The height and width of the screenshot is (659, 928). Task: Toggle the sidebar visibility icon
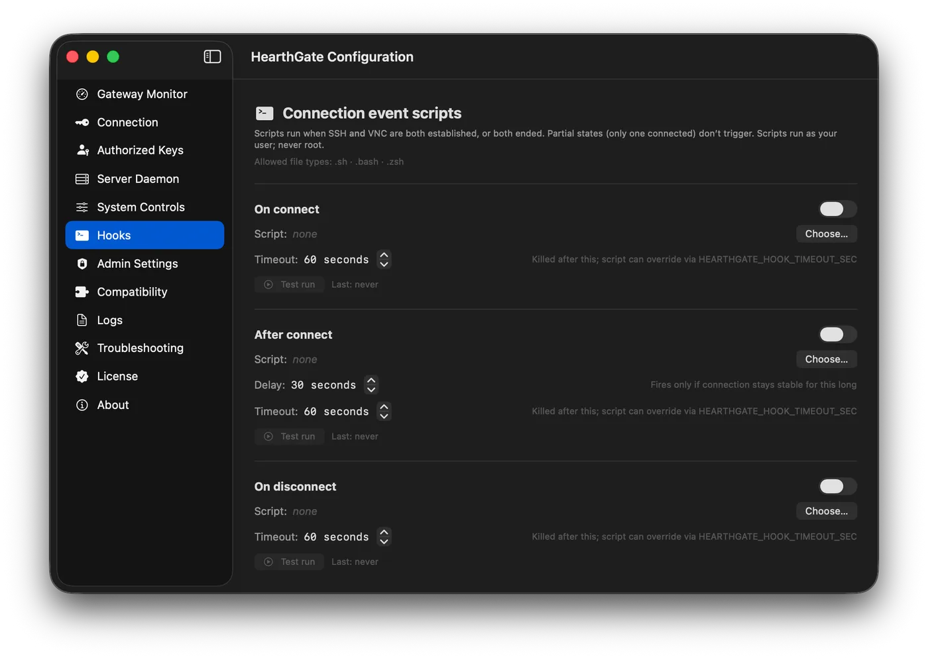pos(212,57)
